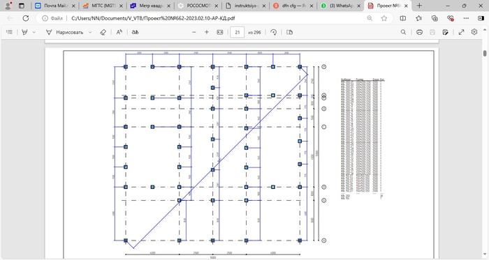Print the PDF document

pos(419,32)
